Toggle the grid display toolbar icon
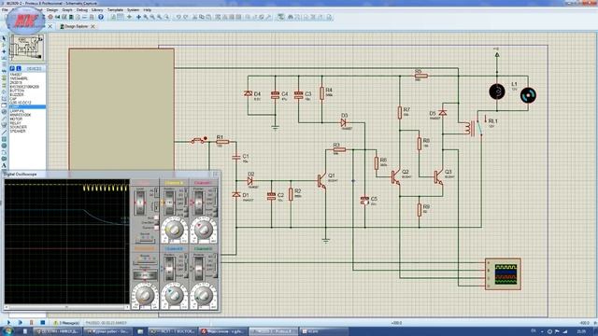Screen dimensions: 598x336 (121, 17)
